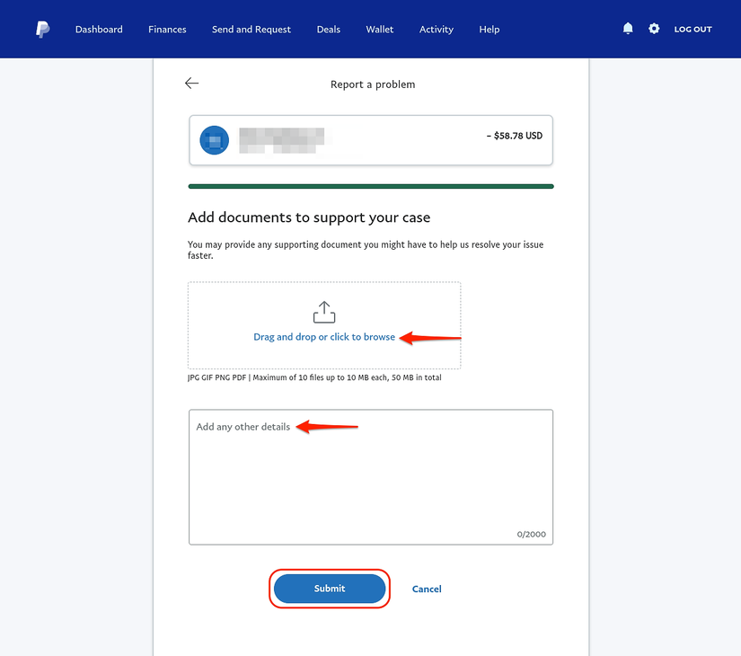Image resolution: width=741 pixels, height=656 pixels.
Task: Click the PayPal logo in the header
Action: (x=43, y=30)
